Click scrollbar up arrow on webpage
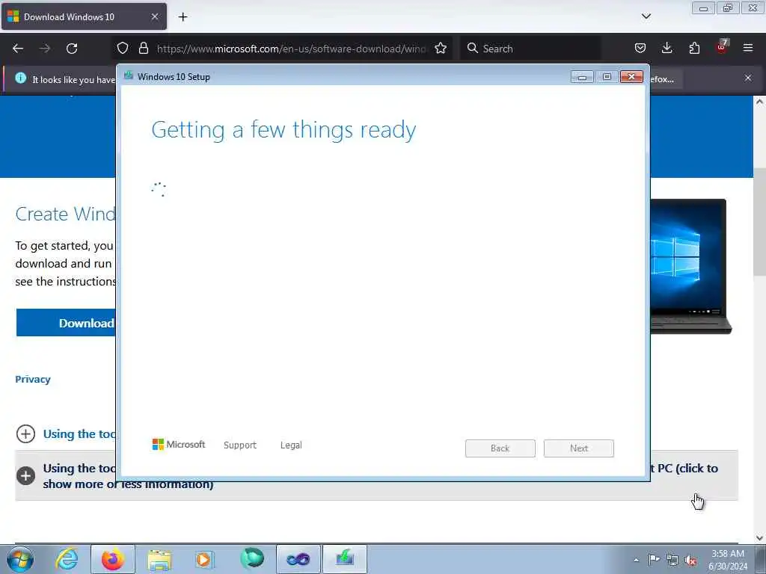Image resolution: width=766 pixels, height=574 pixels. [x=759, y=102]
